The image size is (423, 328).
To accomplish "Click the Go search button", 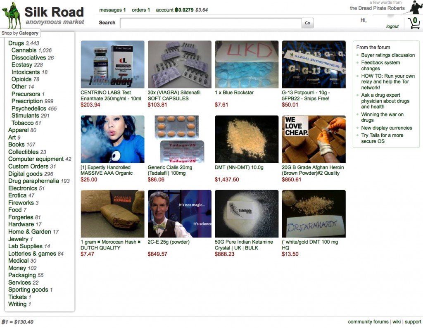I will point(307,23).
